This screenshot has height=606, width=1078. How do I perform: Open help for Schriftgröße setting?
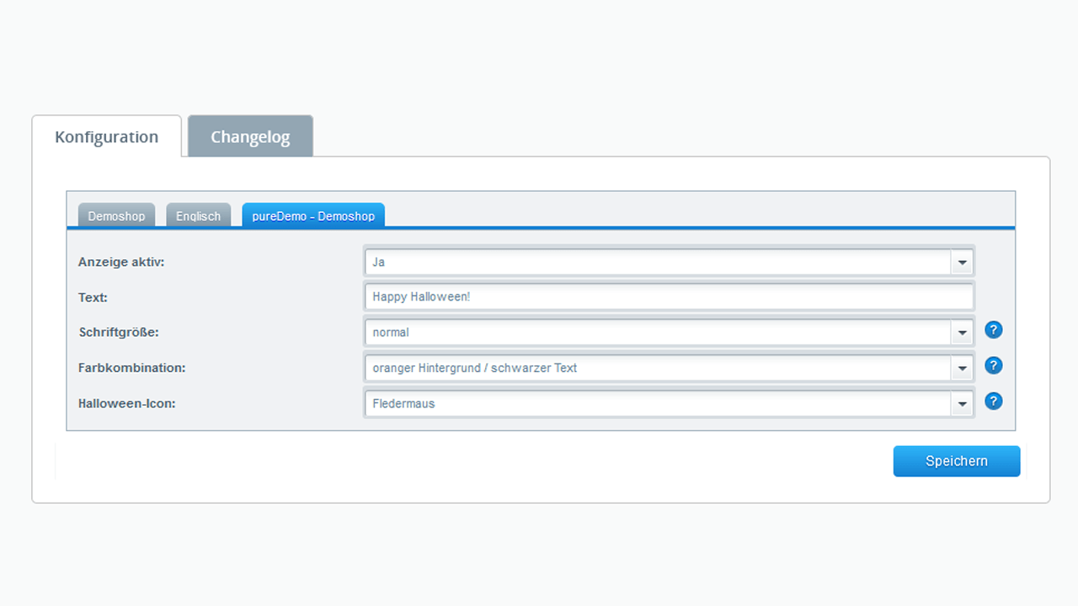pyautogui.click(x=994, y=330)
